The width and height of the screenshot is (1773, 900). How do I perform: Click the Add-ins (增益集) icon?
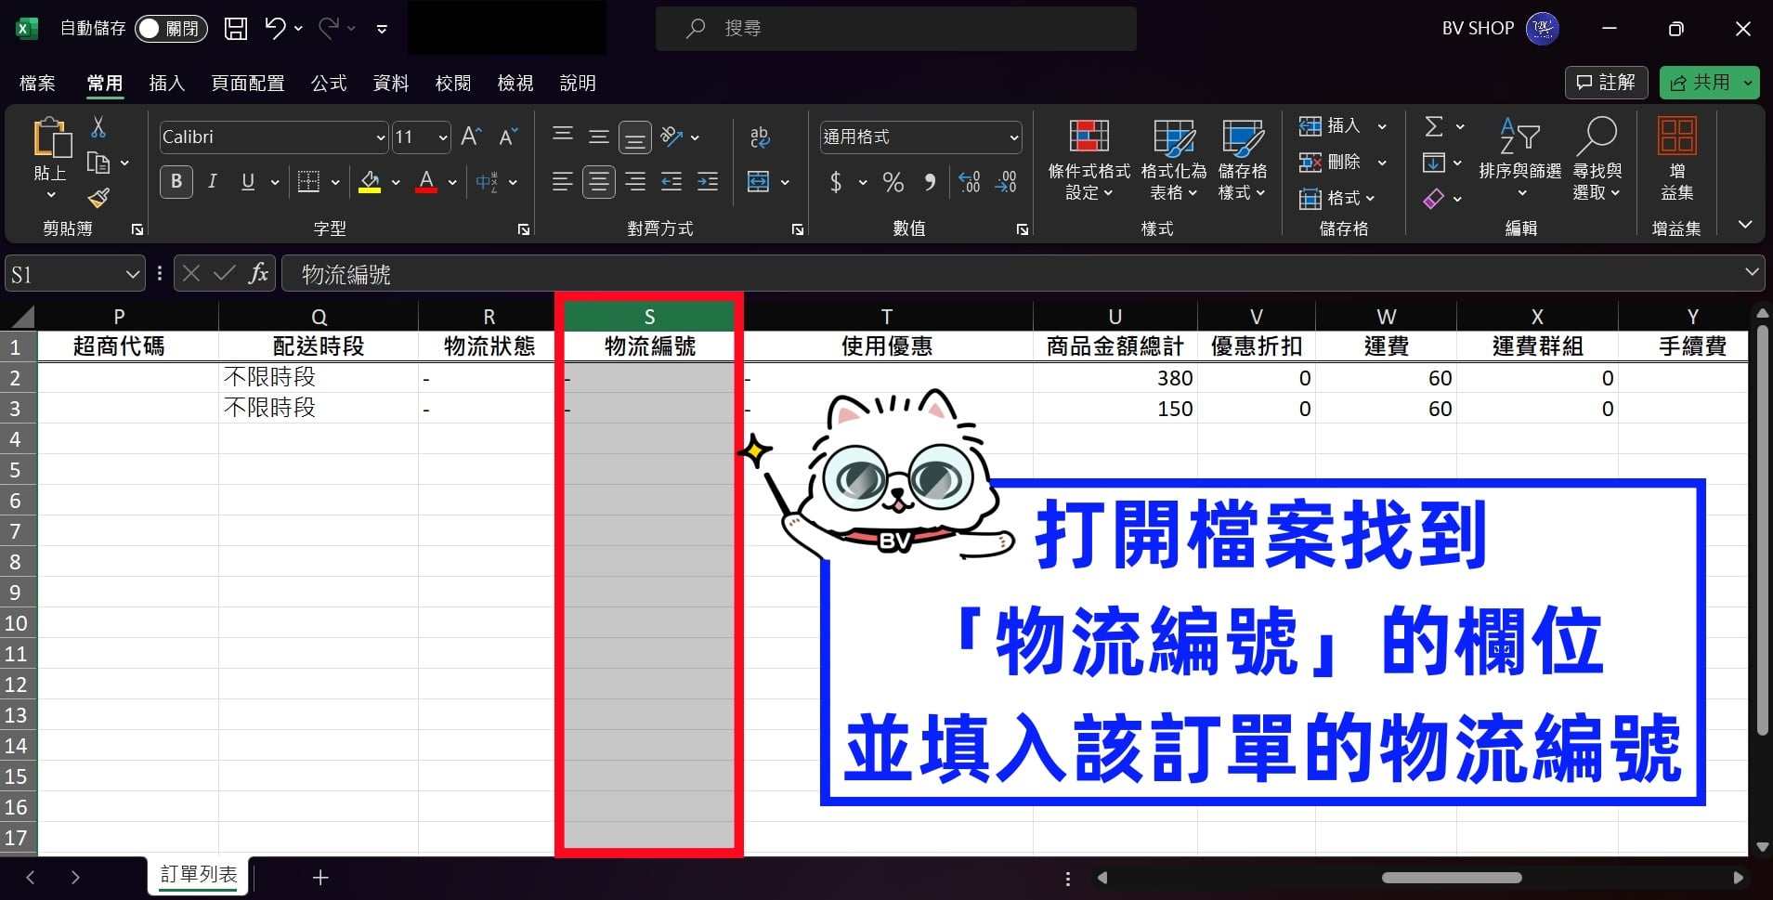pyautogui.click(x=1676, y=159)
